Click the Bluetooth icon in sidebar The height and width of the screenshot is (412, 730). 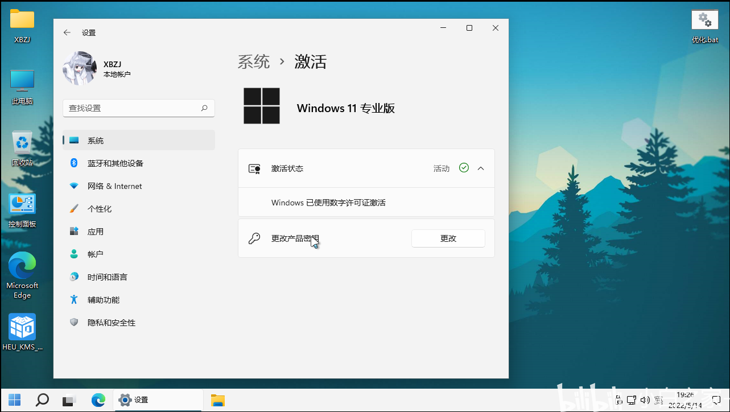click(x=74, y=163)
